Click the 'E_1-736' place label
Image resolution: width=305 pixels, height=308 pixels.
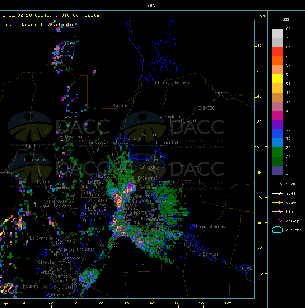(206, 108)
